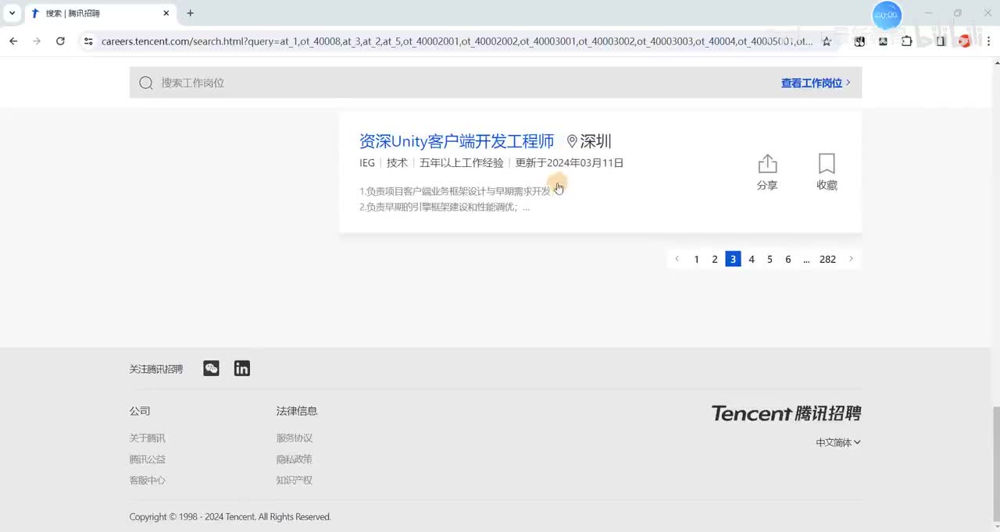The height and width of the screenshot is (532, 1000).
Task: Click the 公司 footer heading
Action: (140, 411)
